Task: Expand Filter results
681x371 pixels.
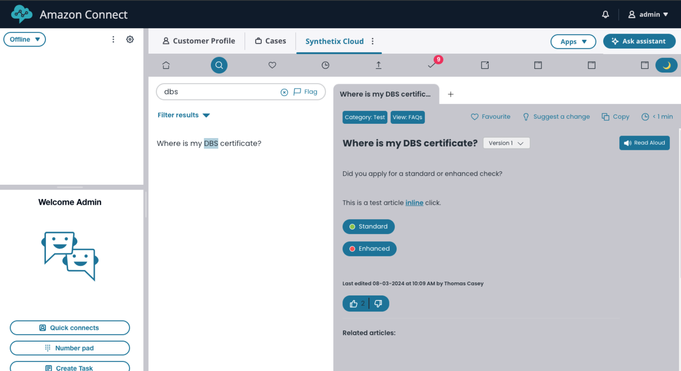Action: pyautogui.click(x=184, y=115)
